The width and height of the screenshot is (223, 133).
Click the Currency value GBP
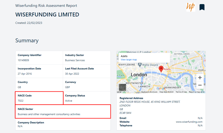67,87
